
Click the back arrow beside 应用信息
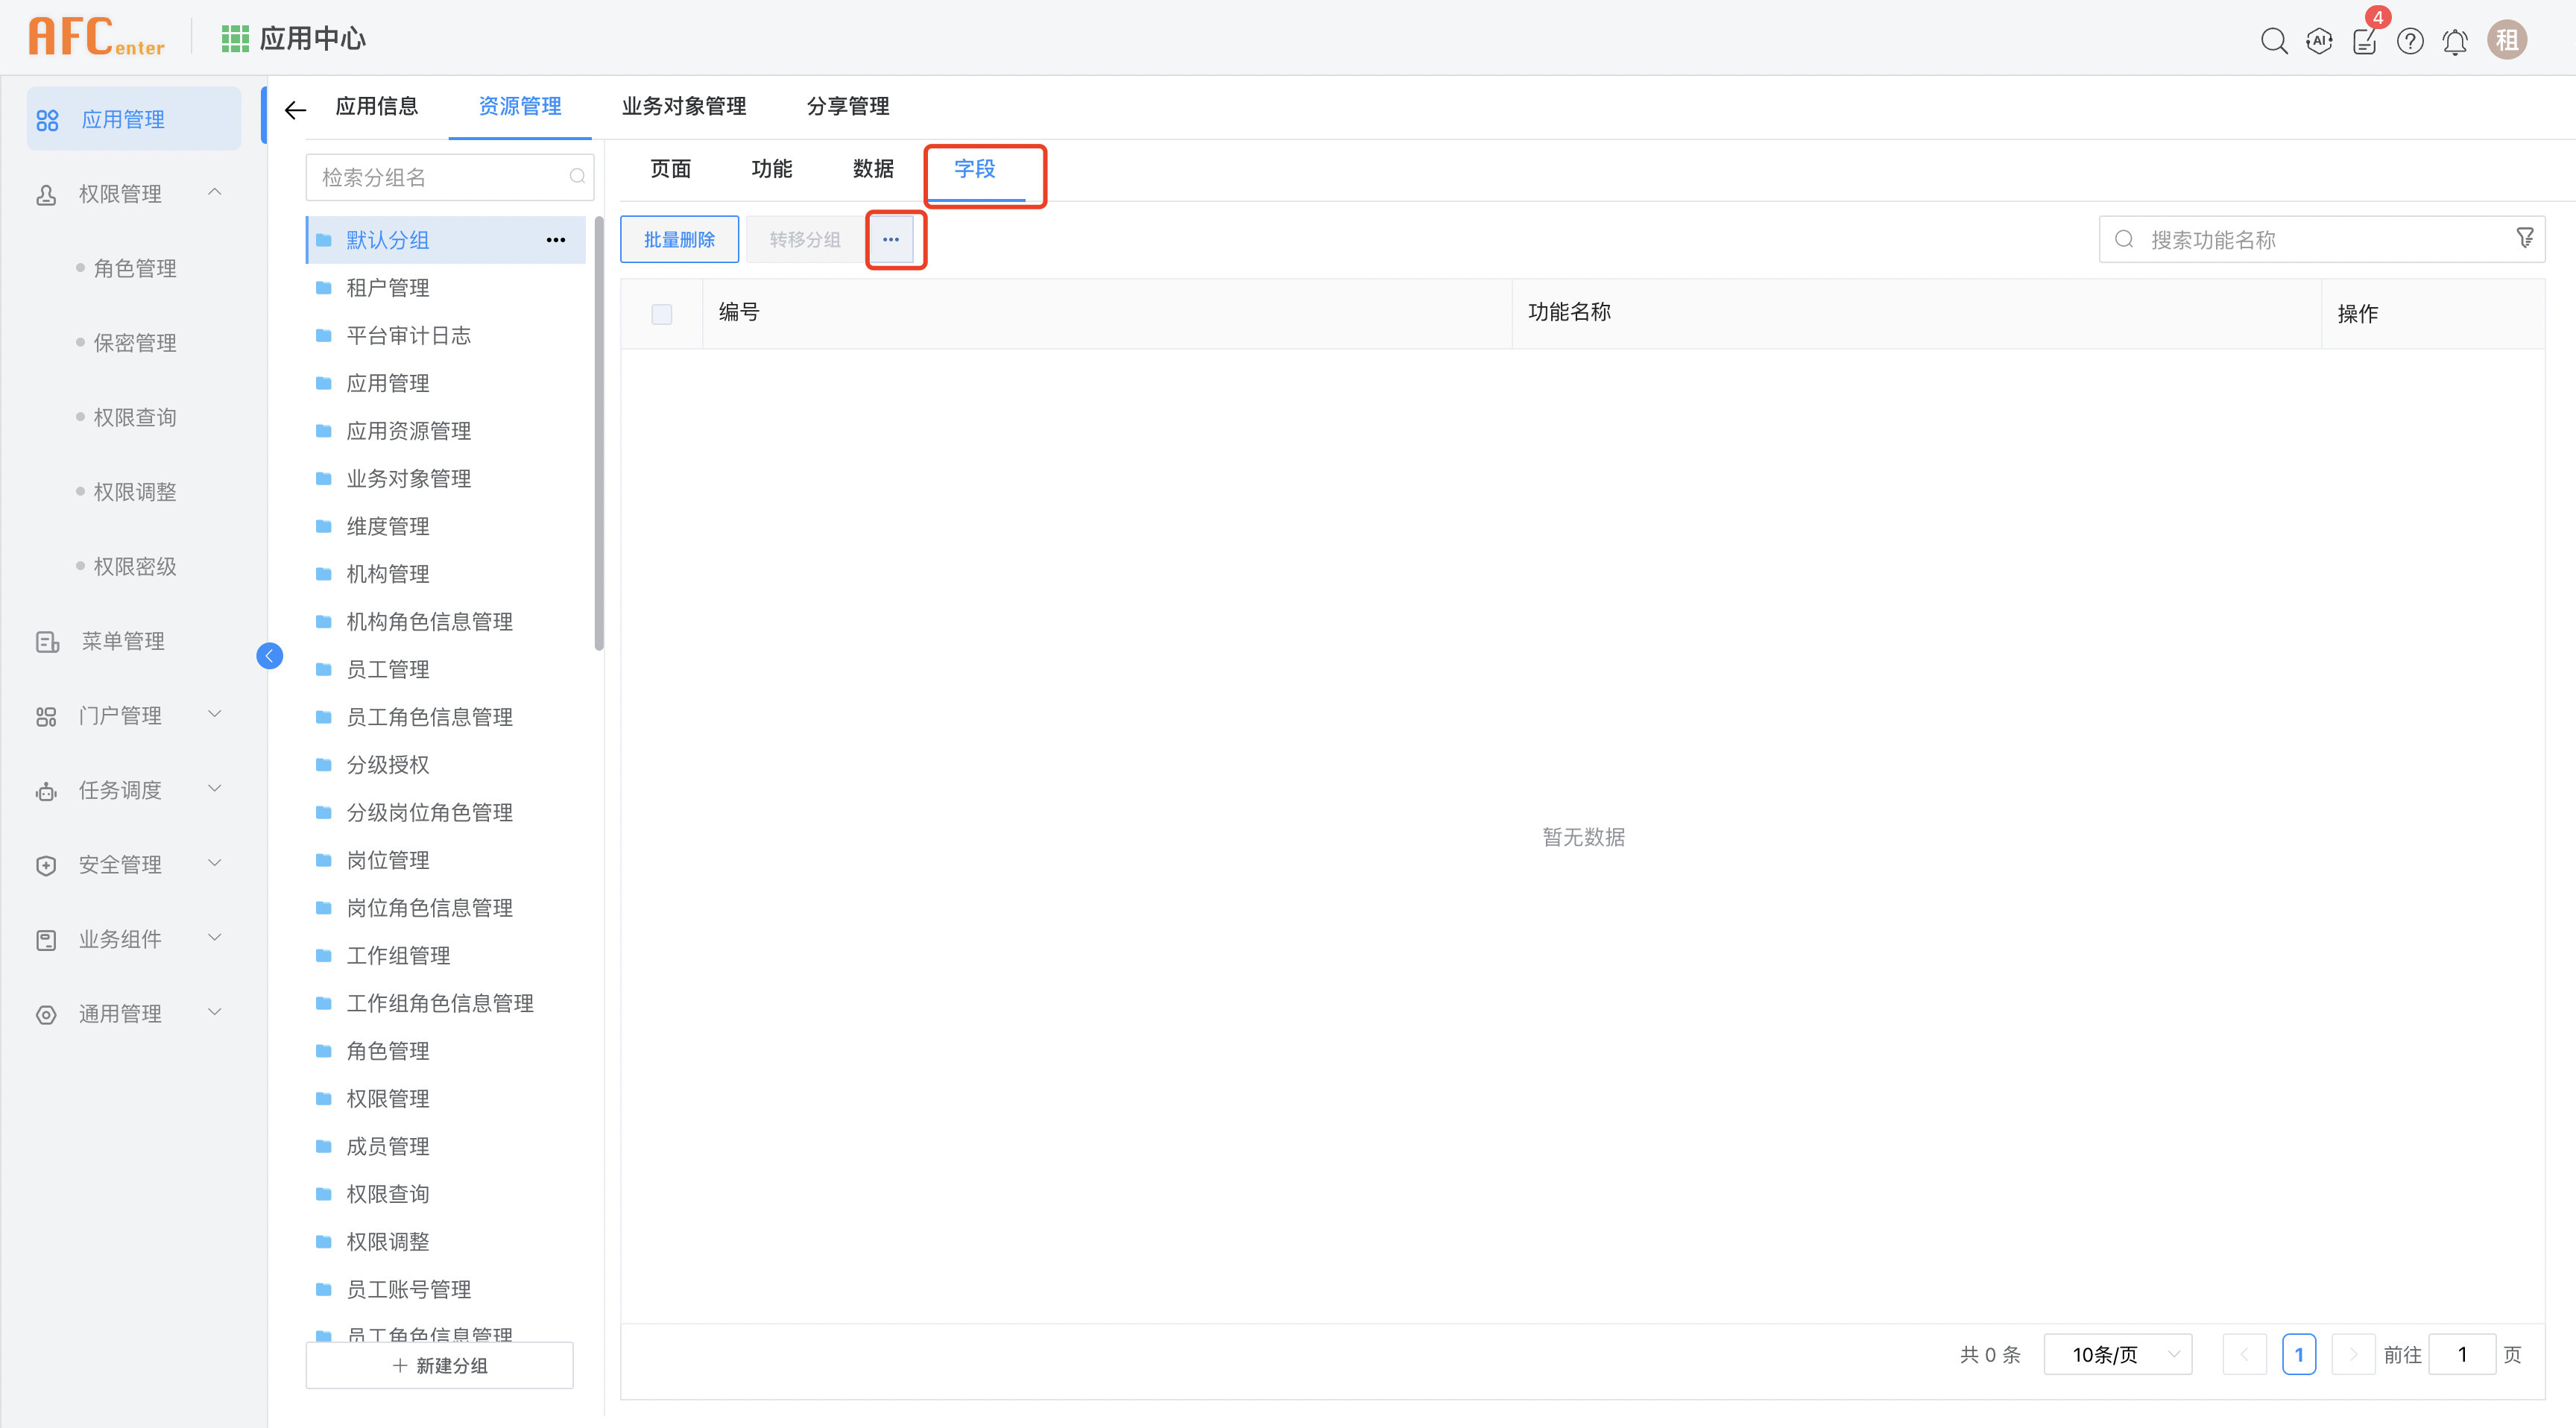click(294, 109)
